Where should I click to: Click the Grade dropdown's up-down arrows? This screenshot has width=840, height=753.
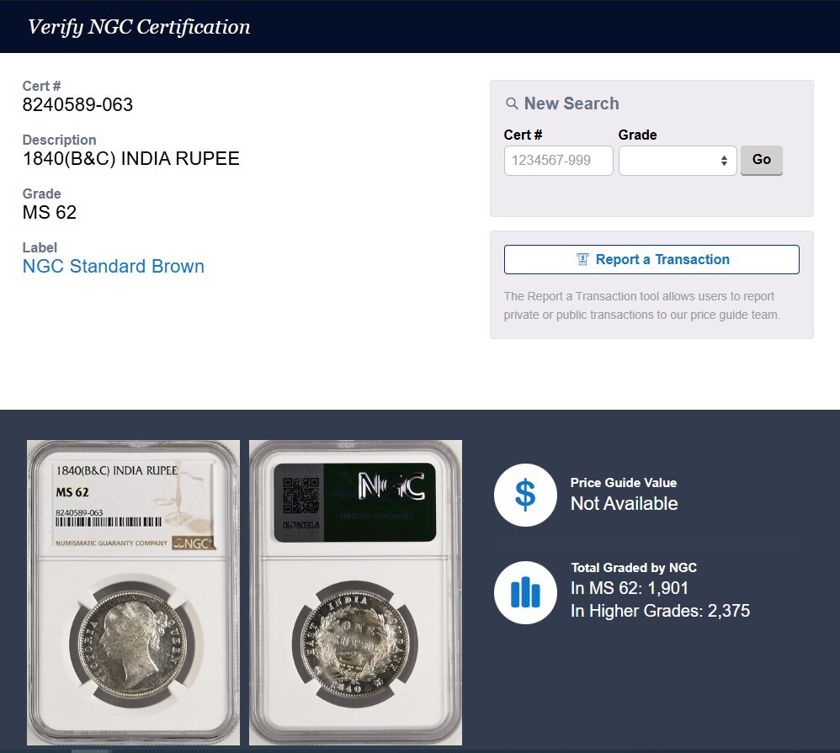click(x=724, y=160)
